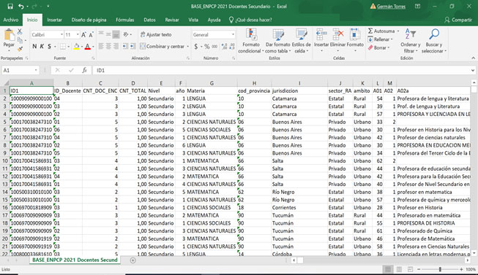Click the Rellenar fill button
The width and height of the screenshot is (478, 275).
pos(379,39)
